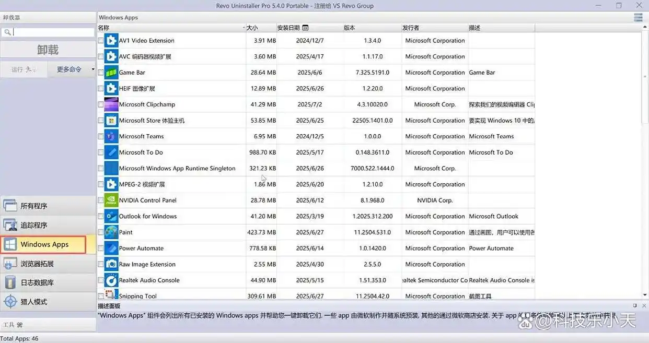This screenshot has width=649, height=343.
Task: Check the Power Automate checkbox
Action: coord(101,248)
